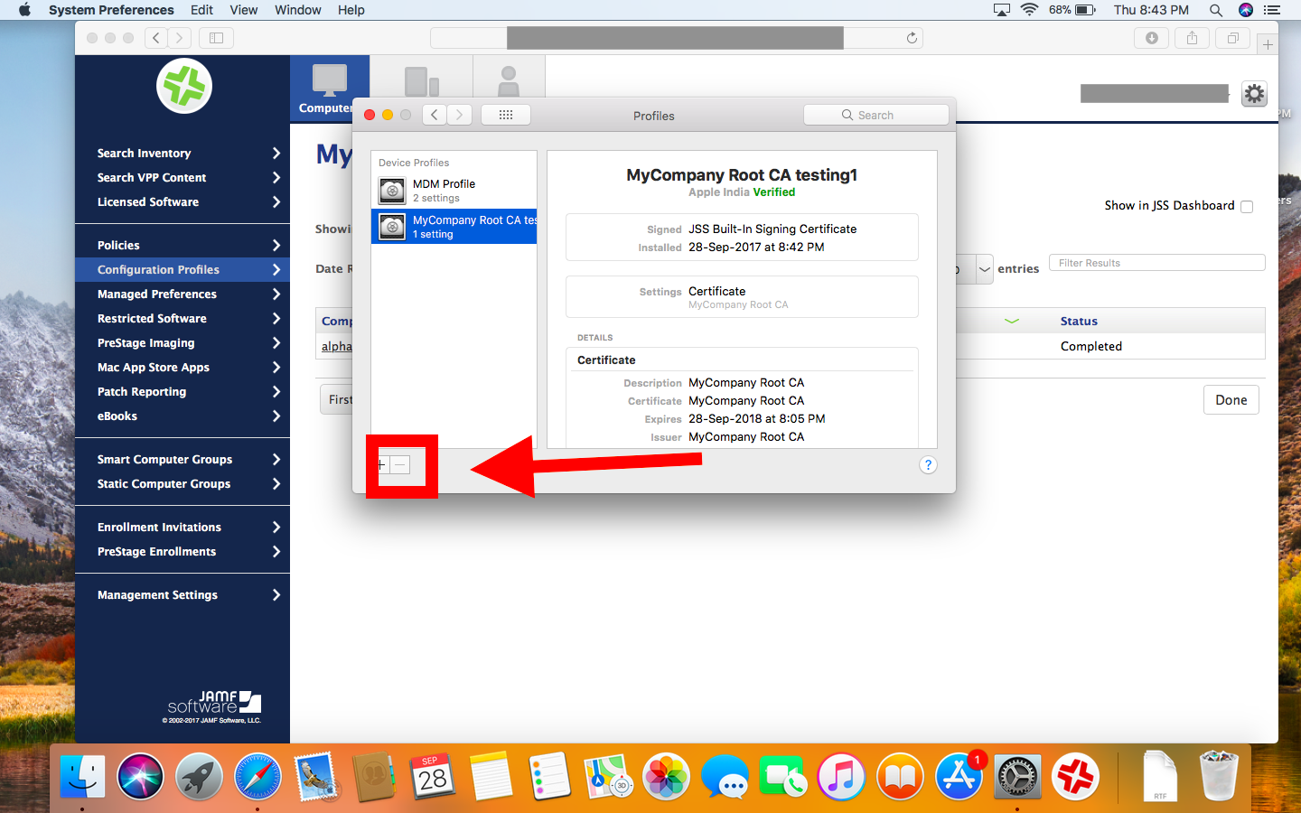Image resolution: width=1301 pixels, height=813 pixels.
Task: Expand the Policies sidebar item
Action: point(183,245)
